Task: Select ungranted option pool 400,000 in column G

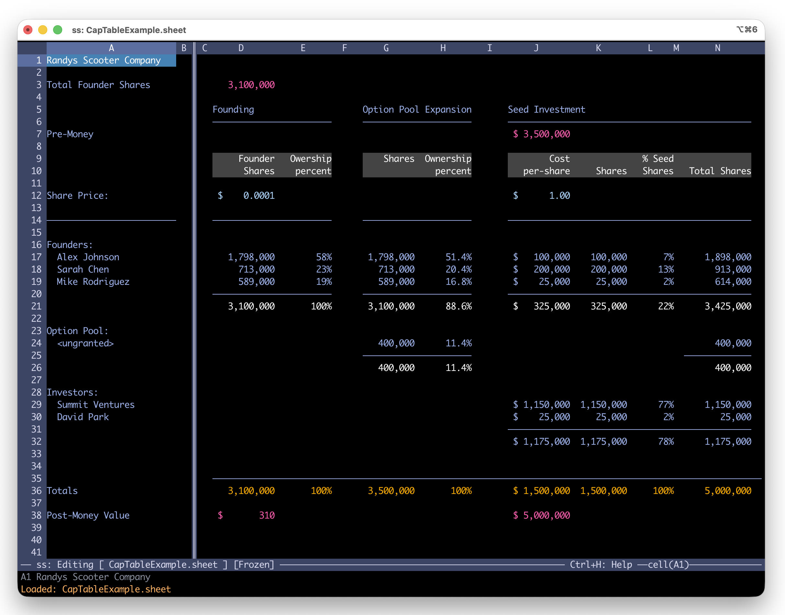Action: pyautogui.click(x=396, y=343)
